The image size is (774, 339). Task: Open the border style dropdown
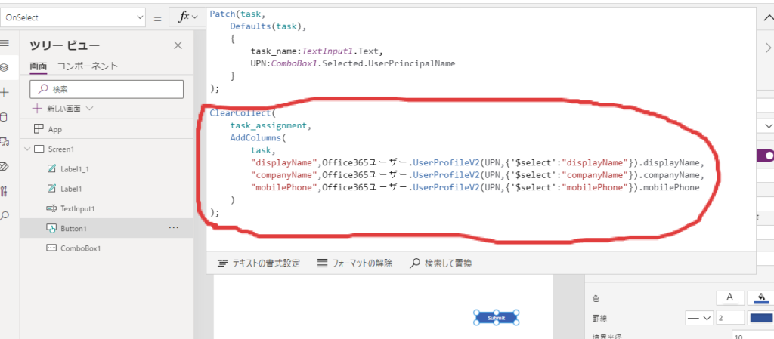click(698, 318)
